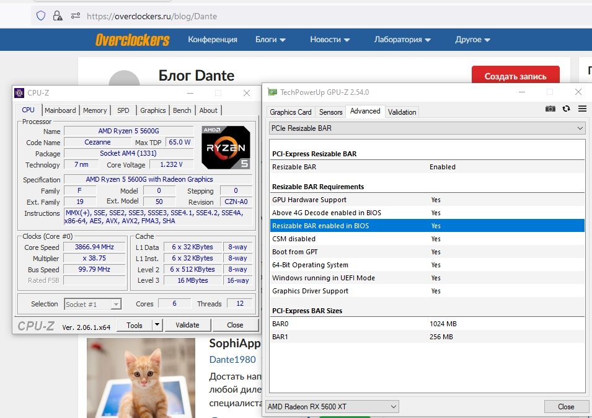Click the Close button in GPU-Z
This screenshot has height=418, width=592.
click(x=566, y=407)
